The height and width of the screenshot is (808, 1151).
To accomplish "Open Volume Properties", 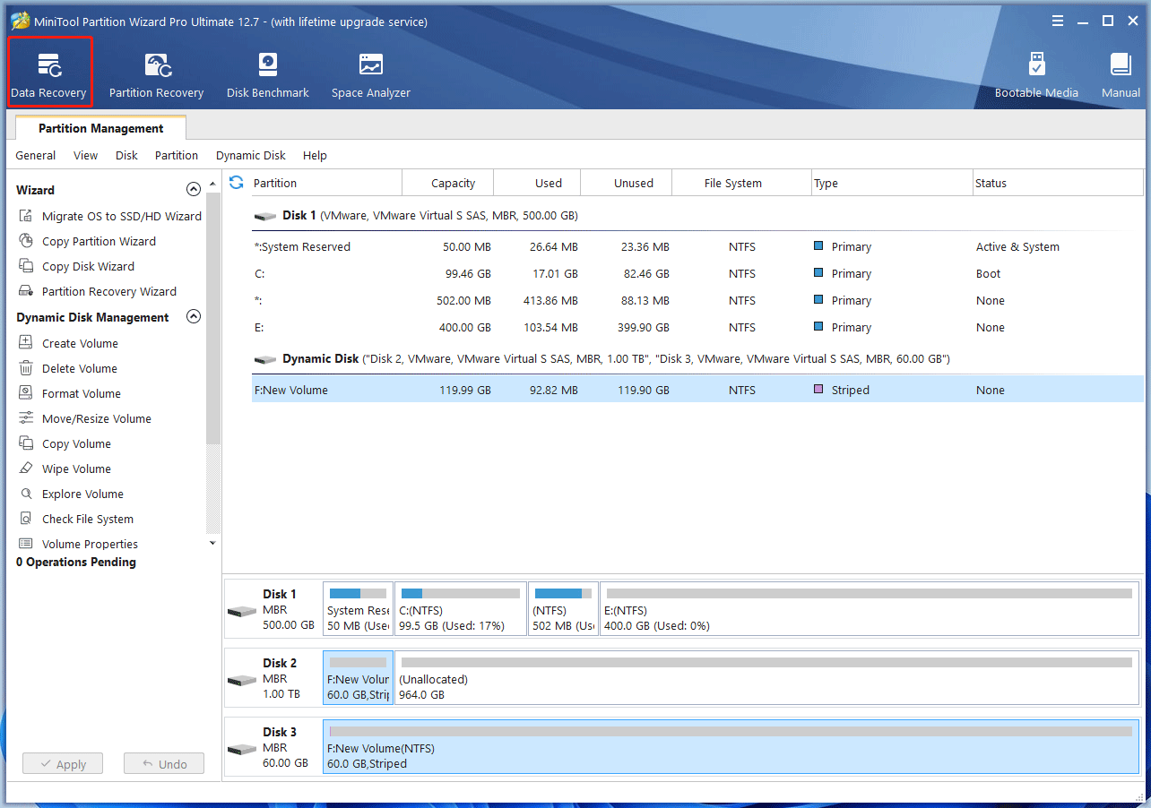I will tap(78, 544).
